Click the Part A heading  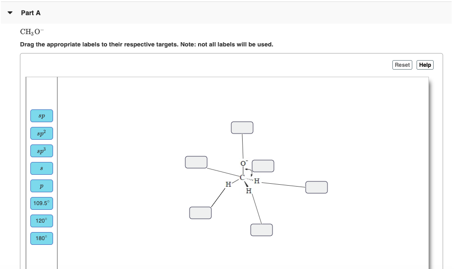point(31,13)
